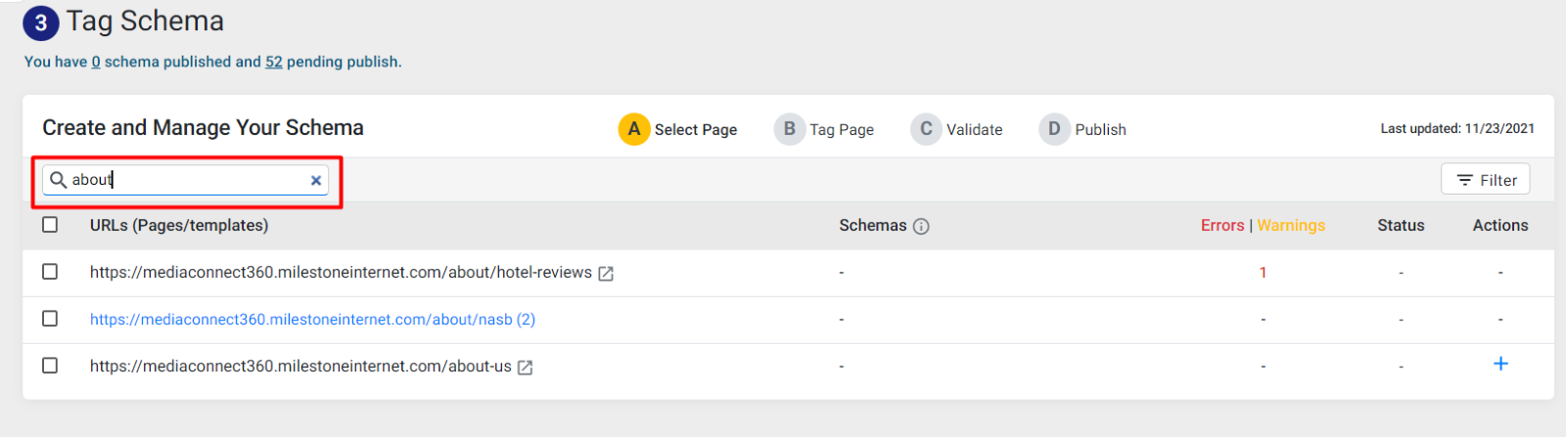1566x437 pixels.
Task: Clear the search box with the X icon
Action: tap(316, 181)
